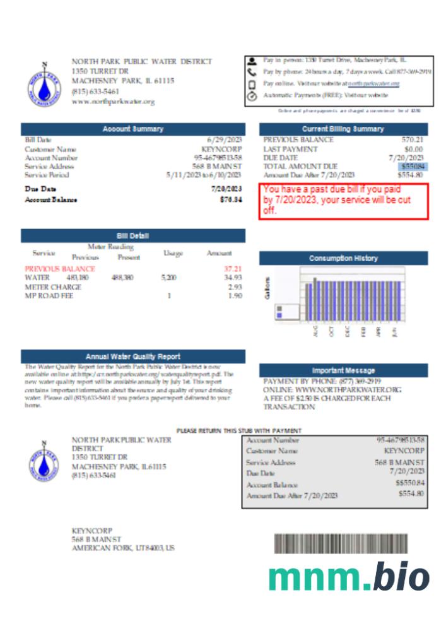Click the red past due warning box
The image size is (446, 619).
(343, 201)
